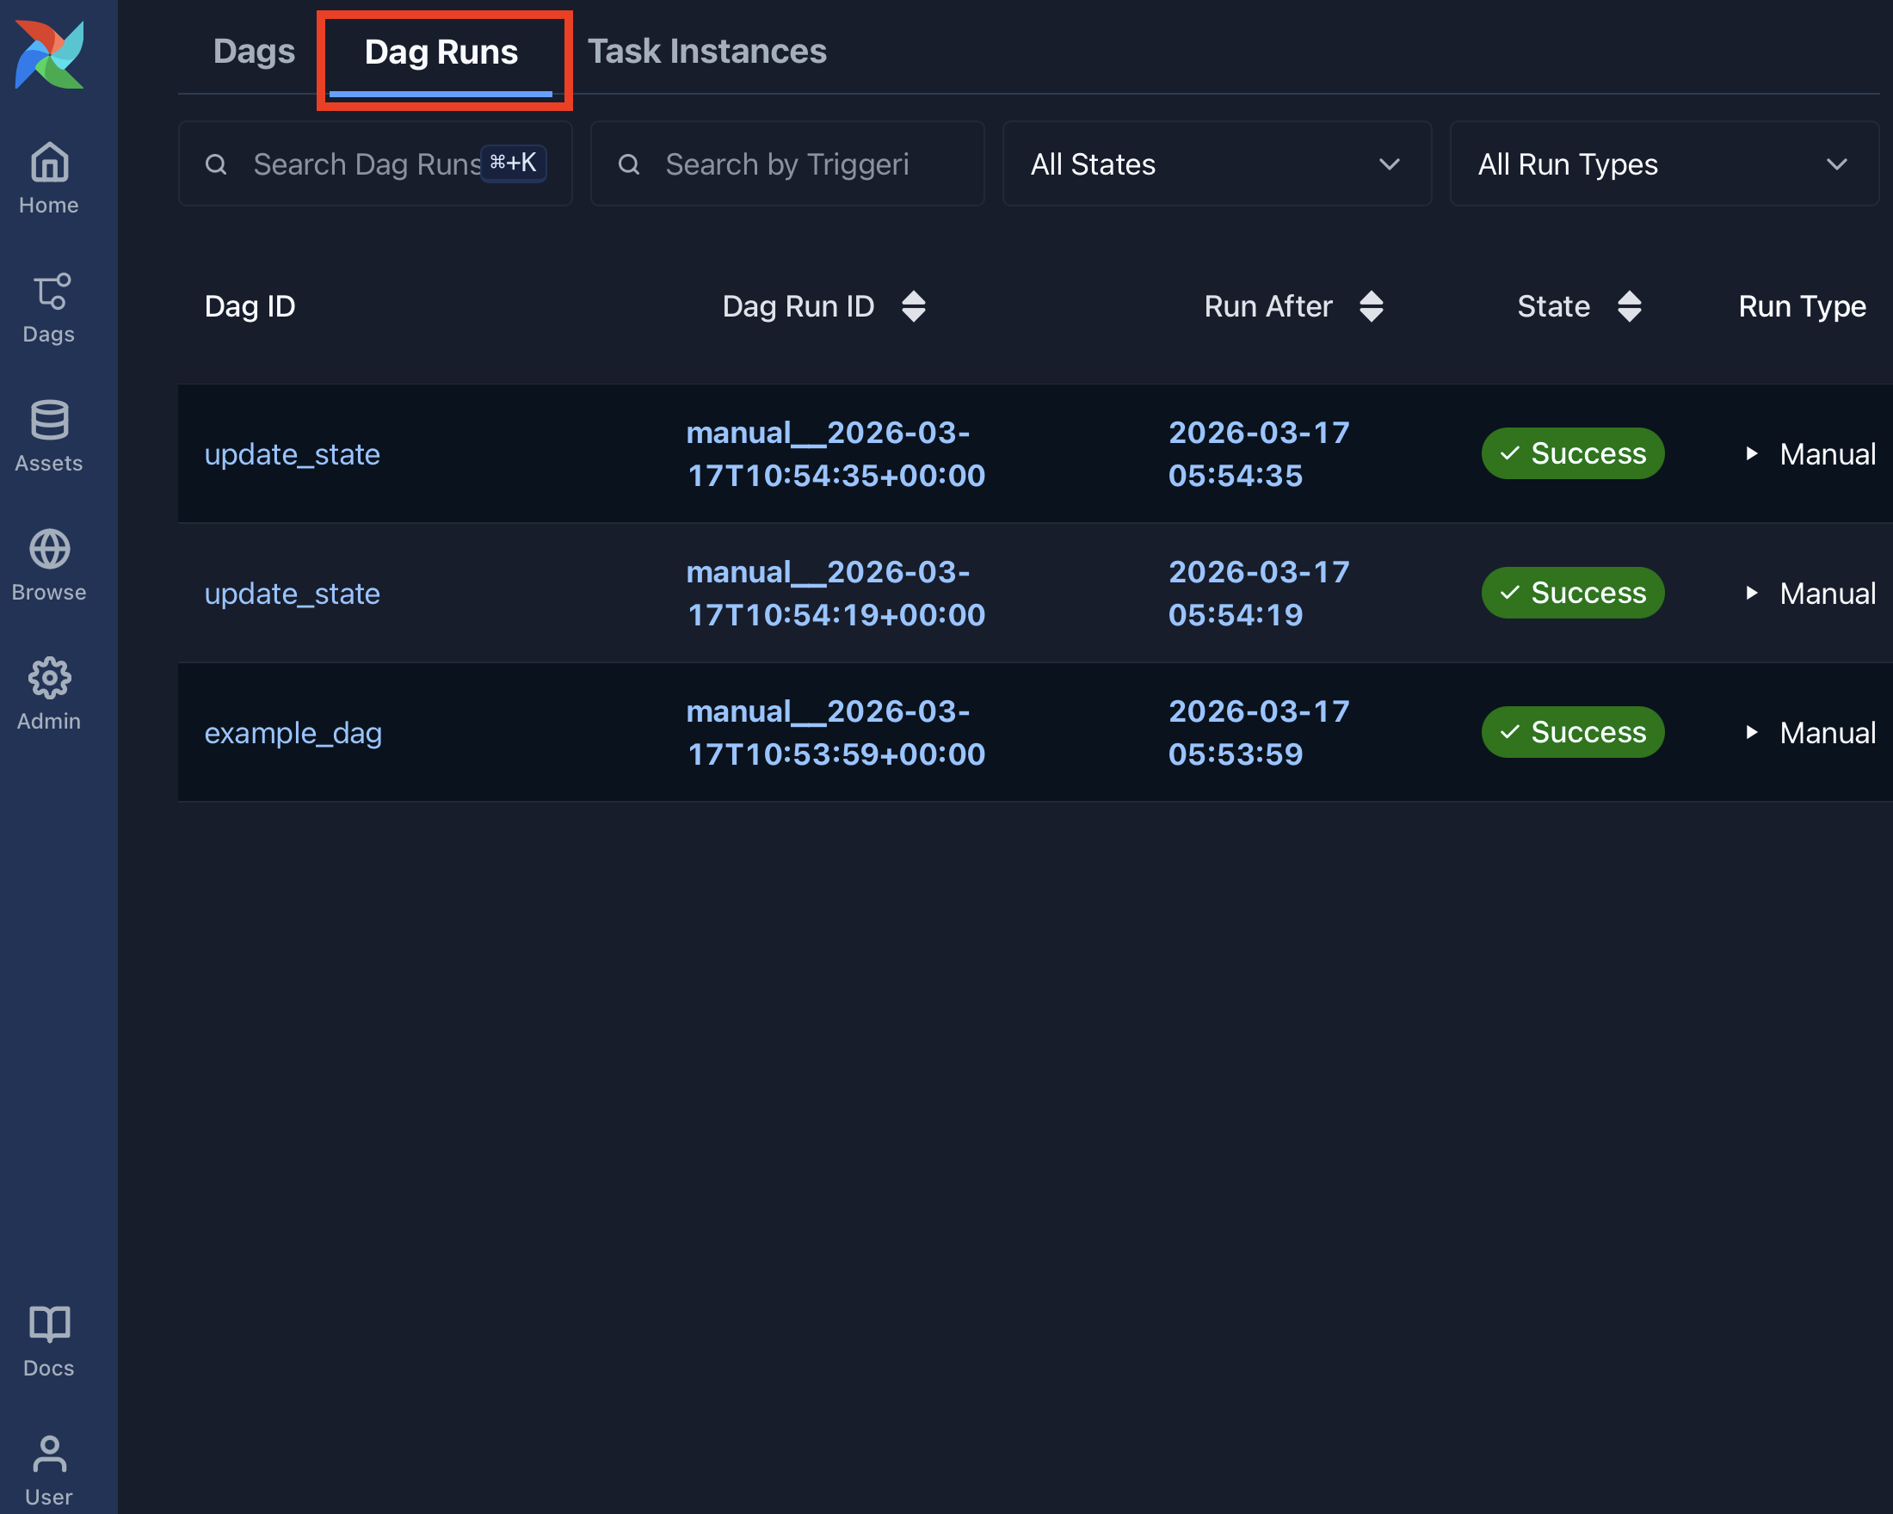
Task: Click Manual text in example_dag row
Action: [x=1827, y=733]
